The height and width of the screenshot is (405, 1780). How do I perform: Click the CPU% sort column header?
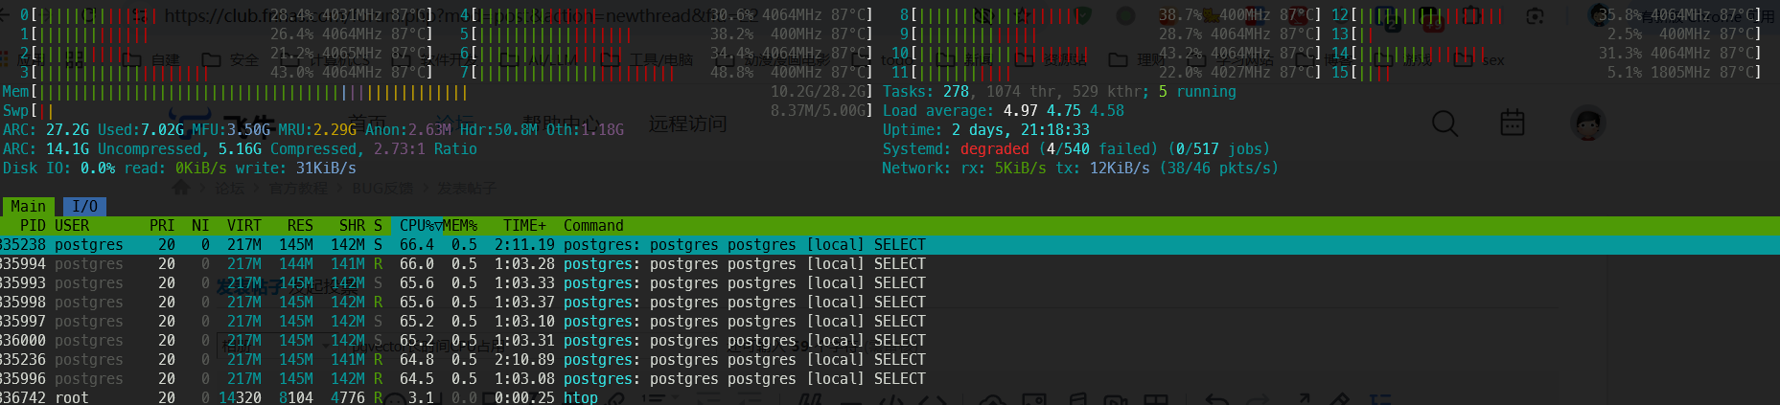(x=418, y=225)
